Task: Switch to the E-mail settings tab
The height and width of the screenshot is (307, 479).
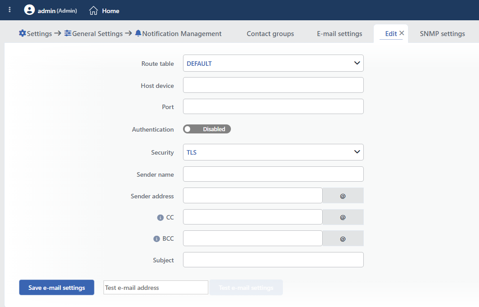Action: [339, 33]
